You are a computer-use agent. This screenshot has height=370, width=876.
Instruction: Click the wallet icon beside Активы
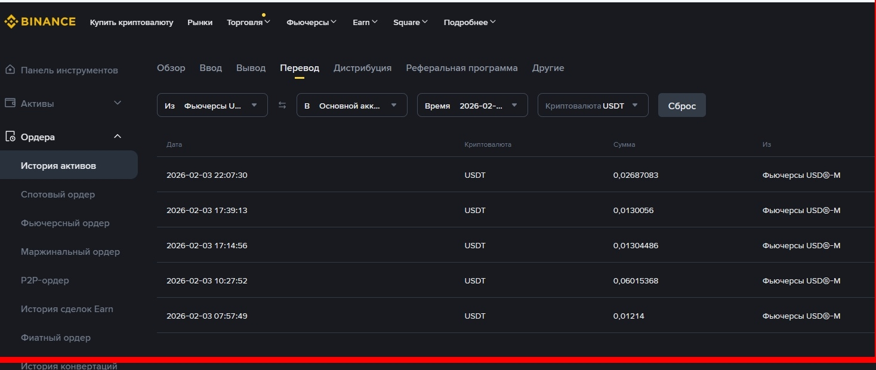point(10,103)
